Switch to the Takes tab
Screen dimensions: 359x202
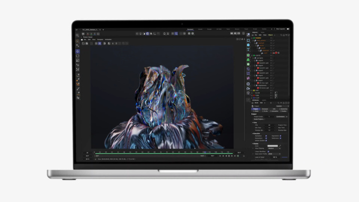(262, 32)
